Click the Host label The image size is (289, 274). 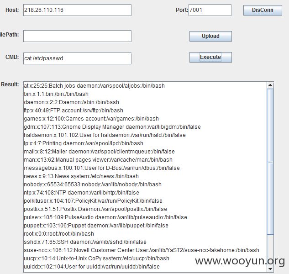12,10
